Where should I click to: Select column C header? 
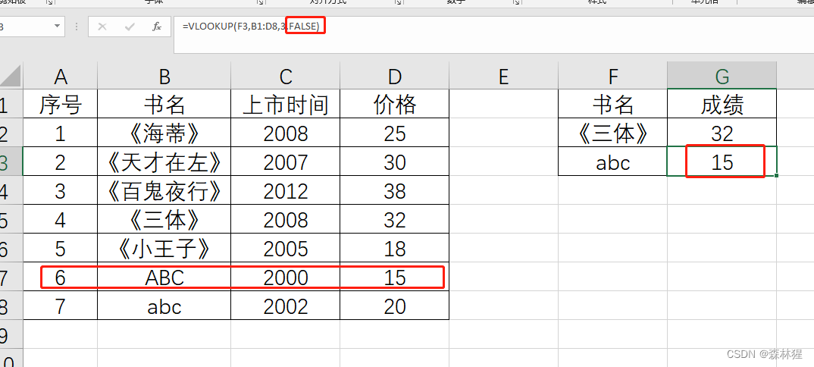286,76
